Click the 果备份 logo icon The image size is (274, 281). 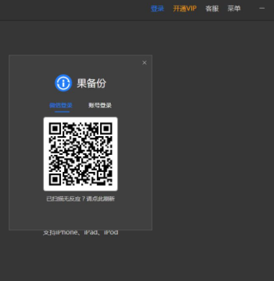(x=63, y=83)
